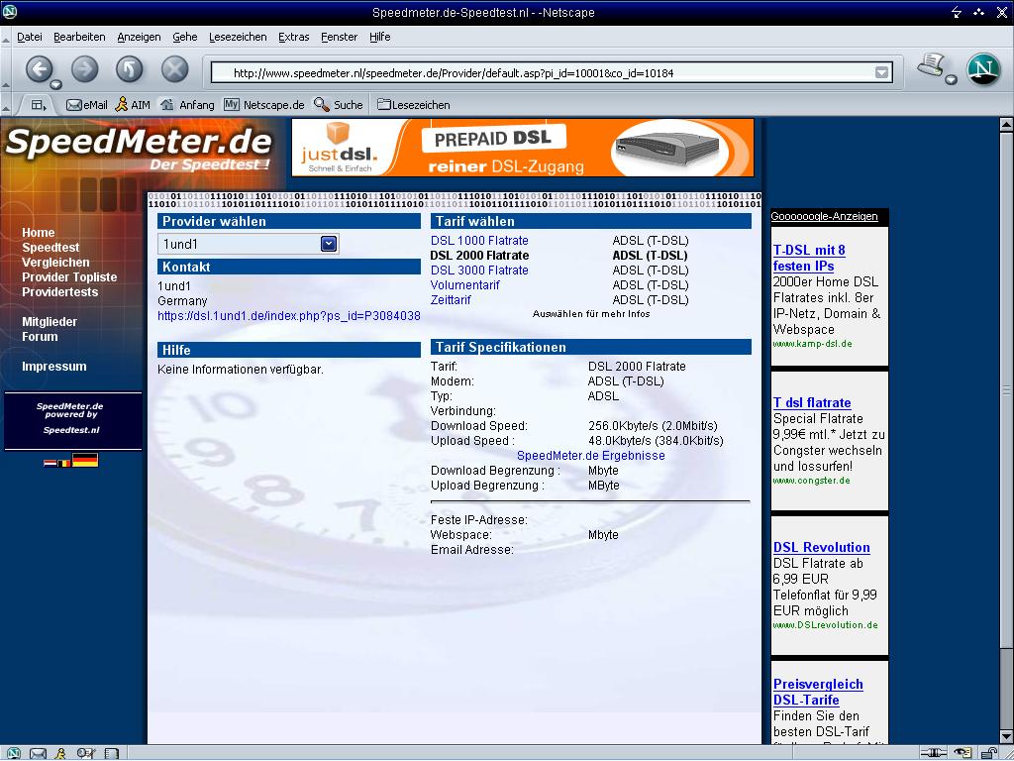Open the URL bar history dropdown

(881, 72)
